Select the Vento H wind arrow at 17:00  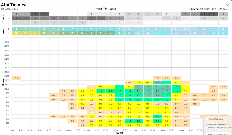(x=204, y=33)
